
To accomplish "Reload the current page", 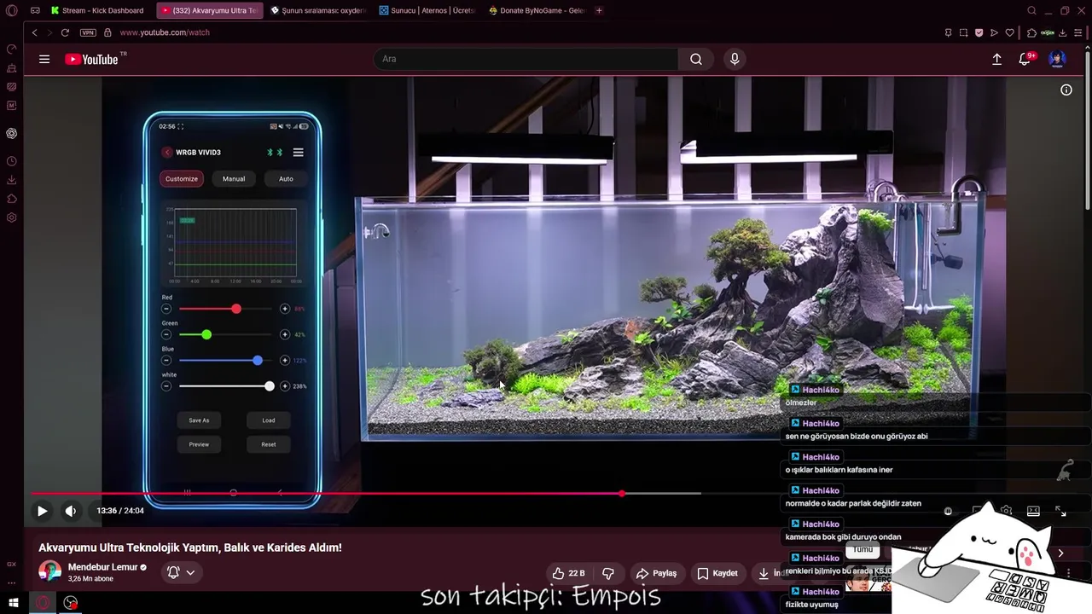I will (x=66, y=32).
